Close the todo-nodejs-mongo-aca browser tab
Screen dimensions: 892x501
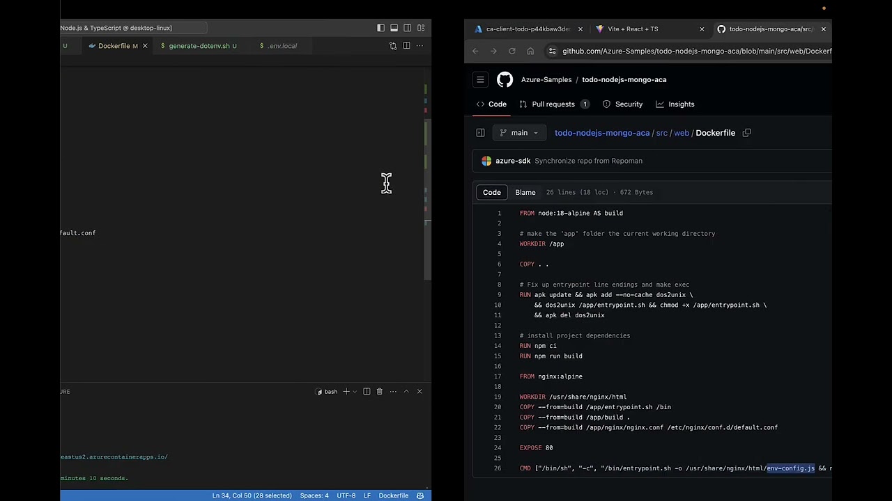coord(824,29)
